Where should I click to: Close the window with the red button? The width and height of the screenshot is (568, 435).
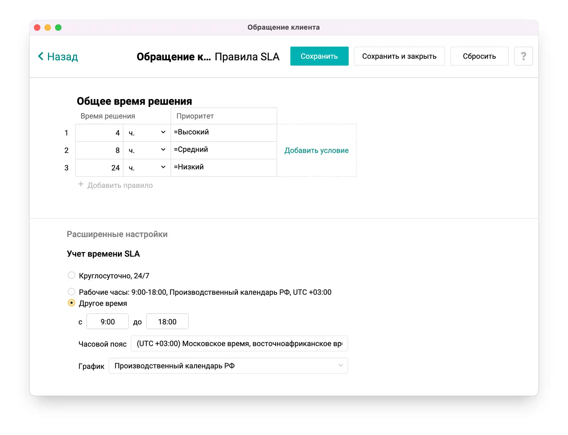coord(37,27)
